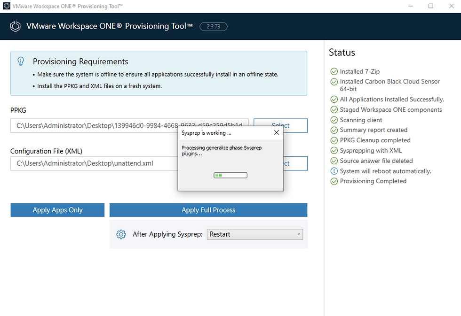Viewport: 461px width, 316px height.
Task: Click the version badge 2.3.73
Action: [214, 26]
